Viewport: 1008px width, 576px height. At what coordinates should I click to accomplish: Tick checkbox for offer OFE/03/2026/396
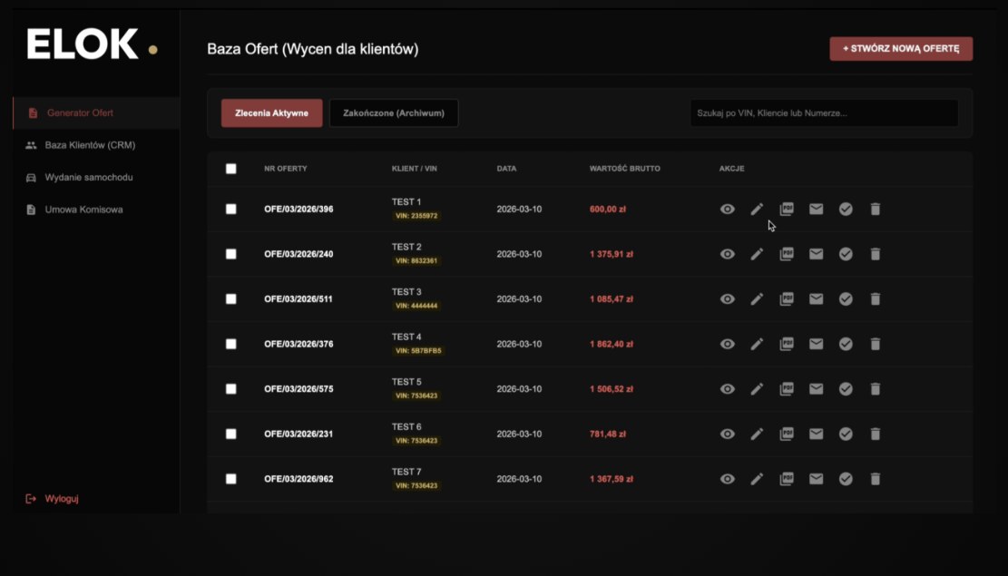point(230,209)
